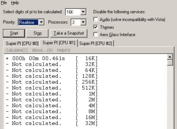The width and height of the screenshot is (177, 129).
Task: Click Select digits of pi label
Action: [x=33, y=12]
